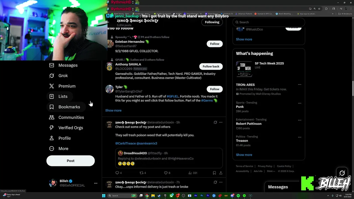Screen dimensions: 354x199
Task: Open more options for Treason trend
Action: pos(300,137)
